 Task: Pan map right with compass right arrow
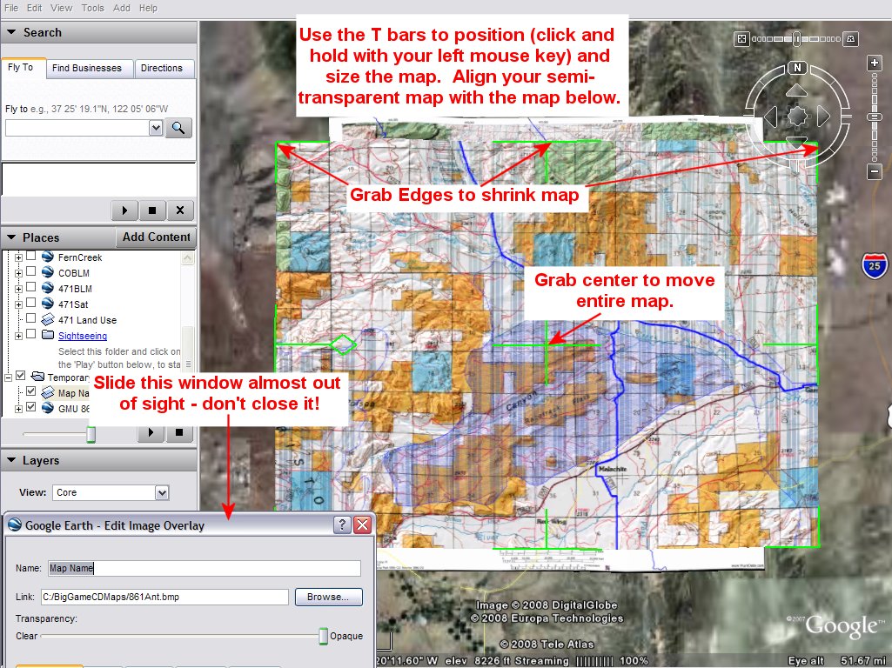click(x=824, y=117)
